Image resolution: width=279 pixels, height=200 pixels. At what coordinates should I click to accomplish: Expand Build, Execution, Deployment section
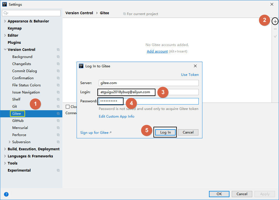pyautogui.click(x=5, y=149)
